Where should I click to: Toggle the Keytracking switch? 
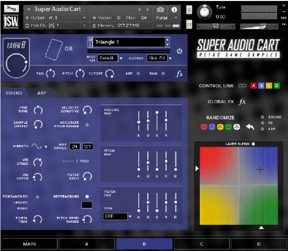click(x=87, y=197)
